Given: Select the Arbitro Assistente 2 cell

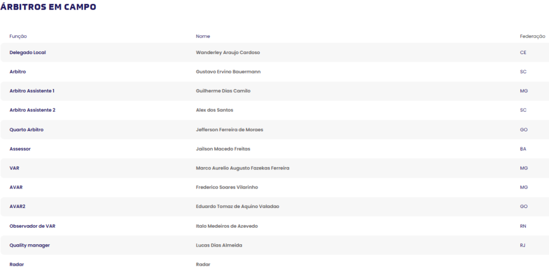Looking at the screenshot, I should pos(33,110).
